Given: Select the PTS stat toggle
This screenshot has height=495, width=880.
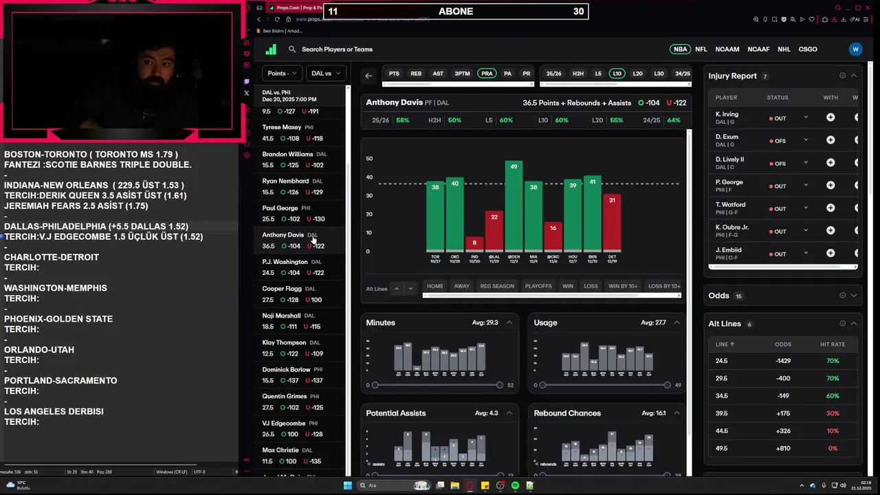Looking at the screenshot, I should 394,74.
